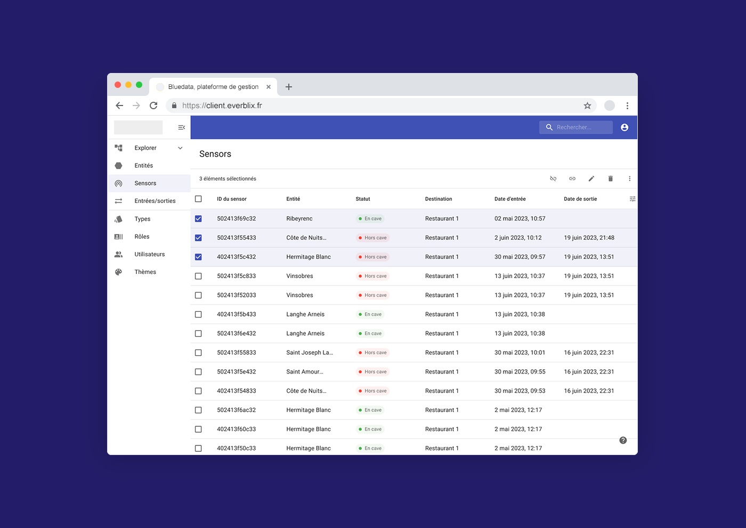Select the sensor 502413f5c833 checkbox
746x528 pixels.
pos(198,276)
